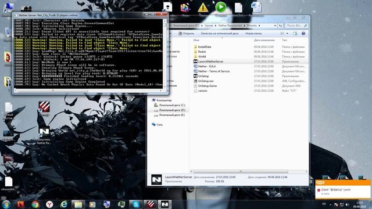Click the Открыть toolbar button in Explorer
Image resolution: width=372 pixels, height=209 pixels.
(x=186, y=34)
